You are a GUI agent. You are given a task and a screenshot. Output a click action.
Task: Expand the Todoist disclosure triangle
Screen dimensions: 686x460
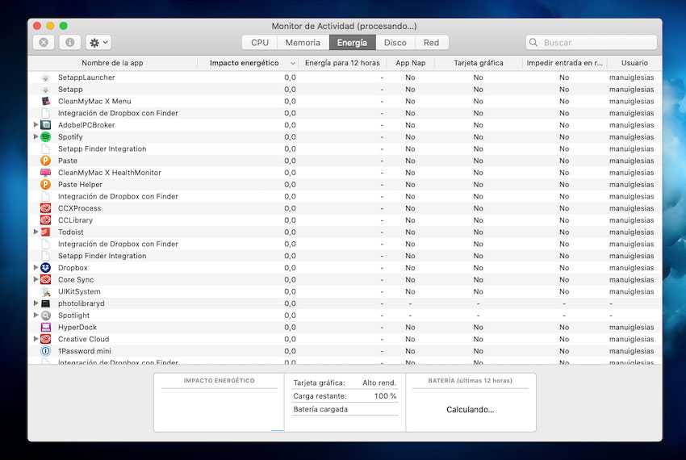point(36,232)
